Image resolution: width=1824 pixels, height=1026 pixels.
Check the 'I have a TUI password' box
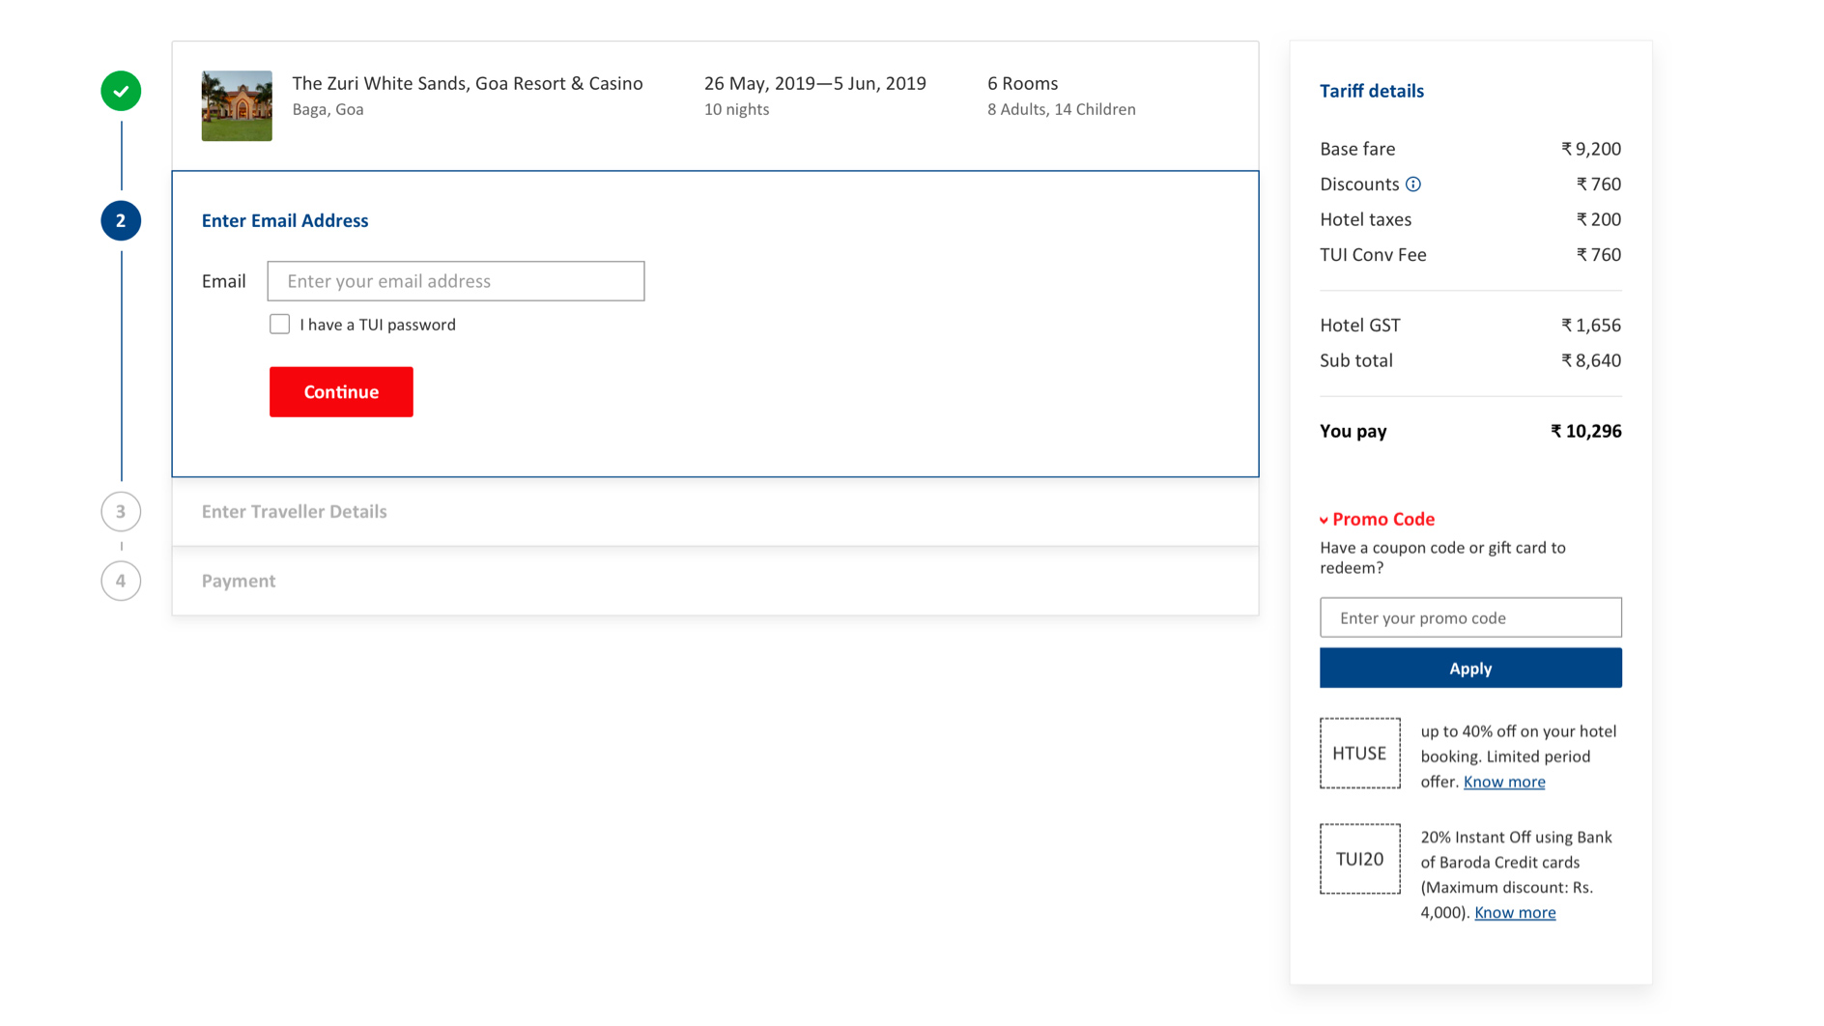tap(279, 325)
